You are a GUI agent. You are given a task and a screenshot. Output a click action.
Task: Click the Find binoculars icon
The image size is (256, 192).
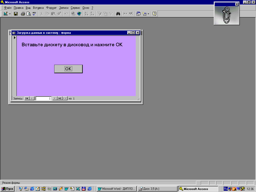118,14
